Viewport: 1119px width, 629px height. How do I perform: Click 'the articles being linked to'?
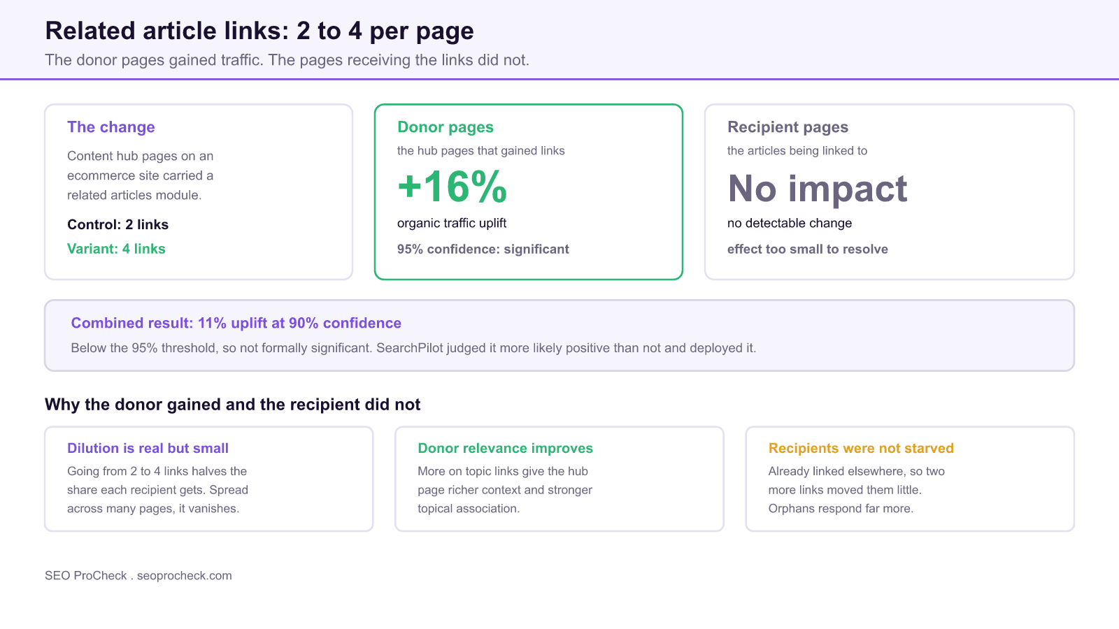tap(797, 151)
